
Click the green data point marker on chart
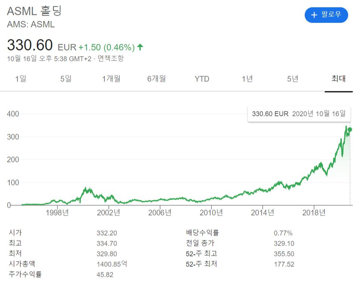[x=350, y=129]
